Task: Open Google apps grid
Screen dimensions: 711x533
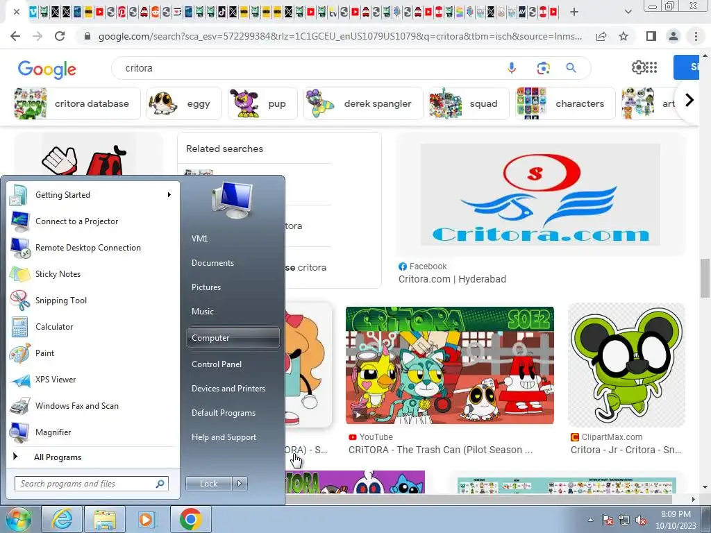Action: (651, 67)
